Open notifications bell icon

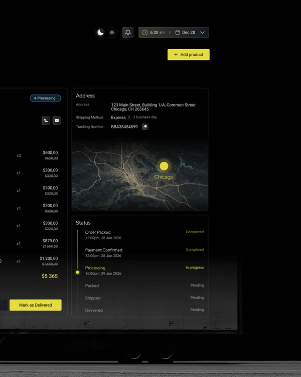(128, 33)
